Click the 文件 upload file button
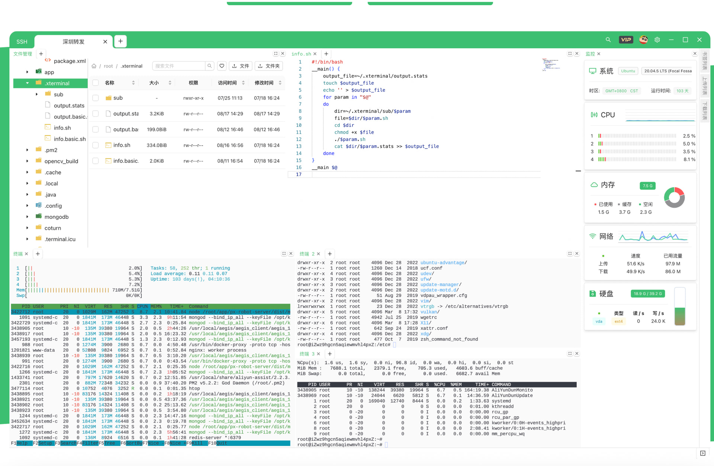 241,66
